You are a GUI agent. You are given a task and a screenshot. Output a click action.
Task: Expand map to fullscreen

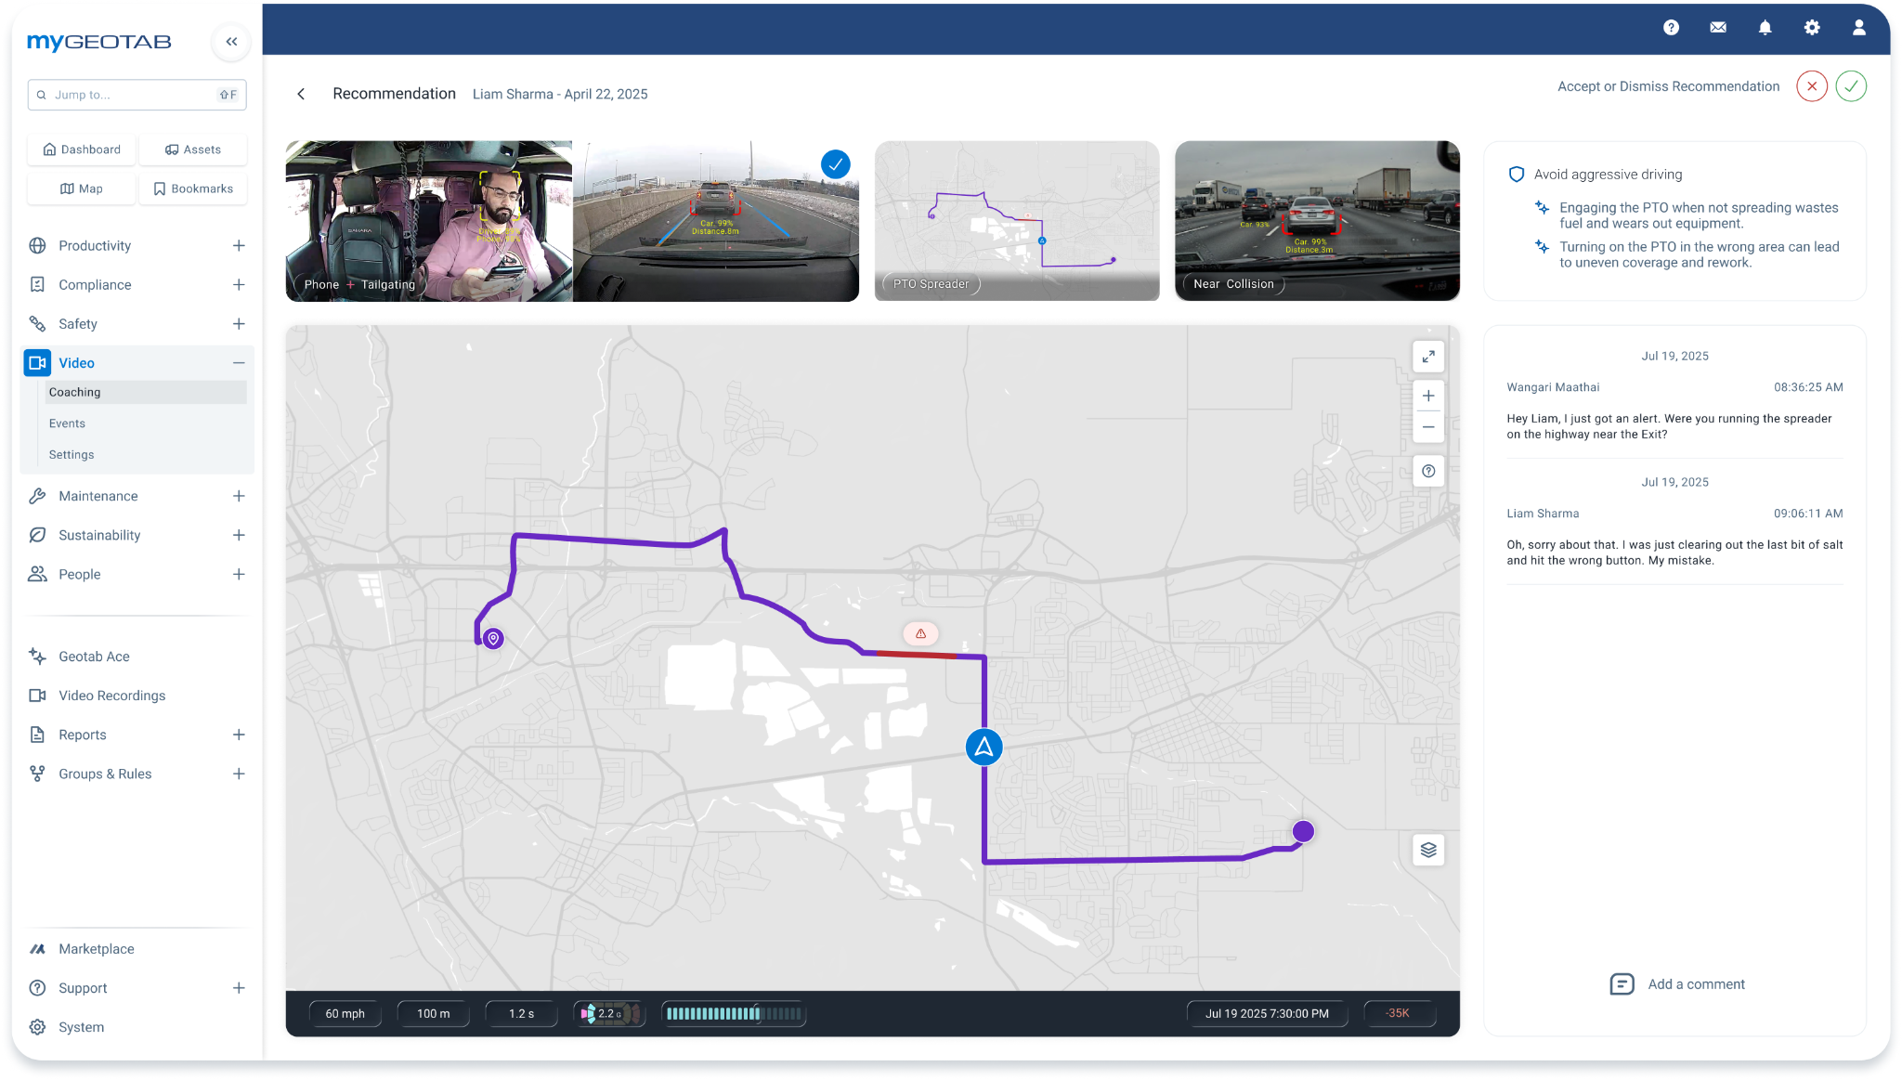pos(1428,357)
